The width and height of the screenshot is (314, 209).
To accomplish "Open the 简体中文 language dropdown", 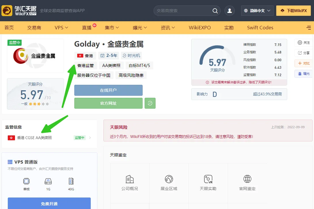I will coord(257,11).
